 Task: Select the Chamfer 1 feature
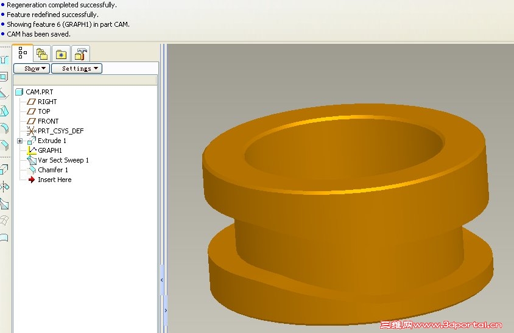[48, 170]
